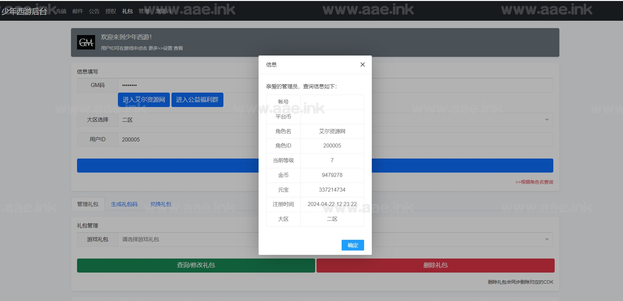Image resolution: width=623 pixels, height=301 pixels.
Task: Select the 角色ID value 200005 in the dialog
Action: pyautogui.click(x=332, y=146)
